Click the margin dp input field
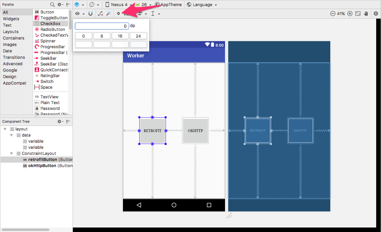Screen dimensions: 381x232 tap(102, 26)
